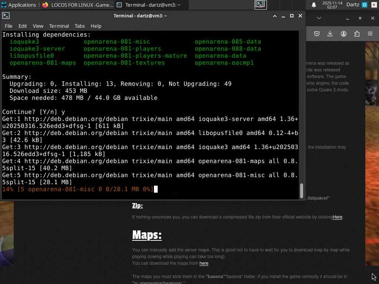The width and height of the screenshot is (379, 284).
Task: Minimize the Firefox window
Action: coord(348,18)
